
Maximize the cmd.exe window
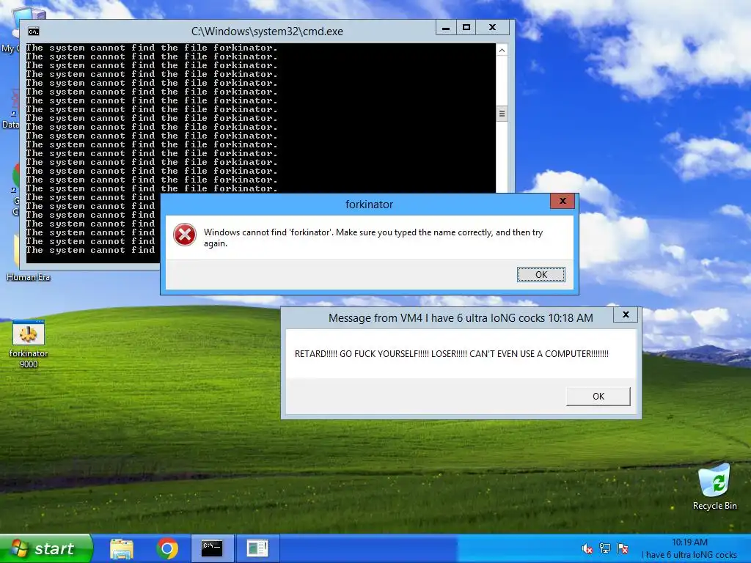[466, 28]
